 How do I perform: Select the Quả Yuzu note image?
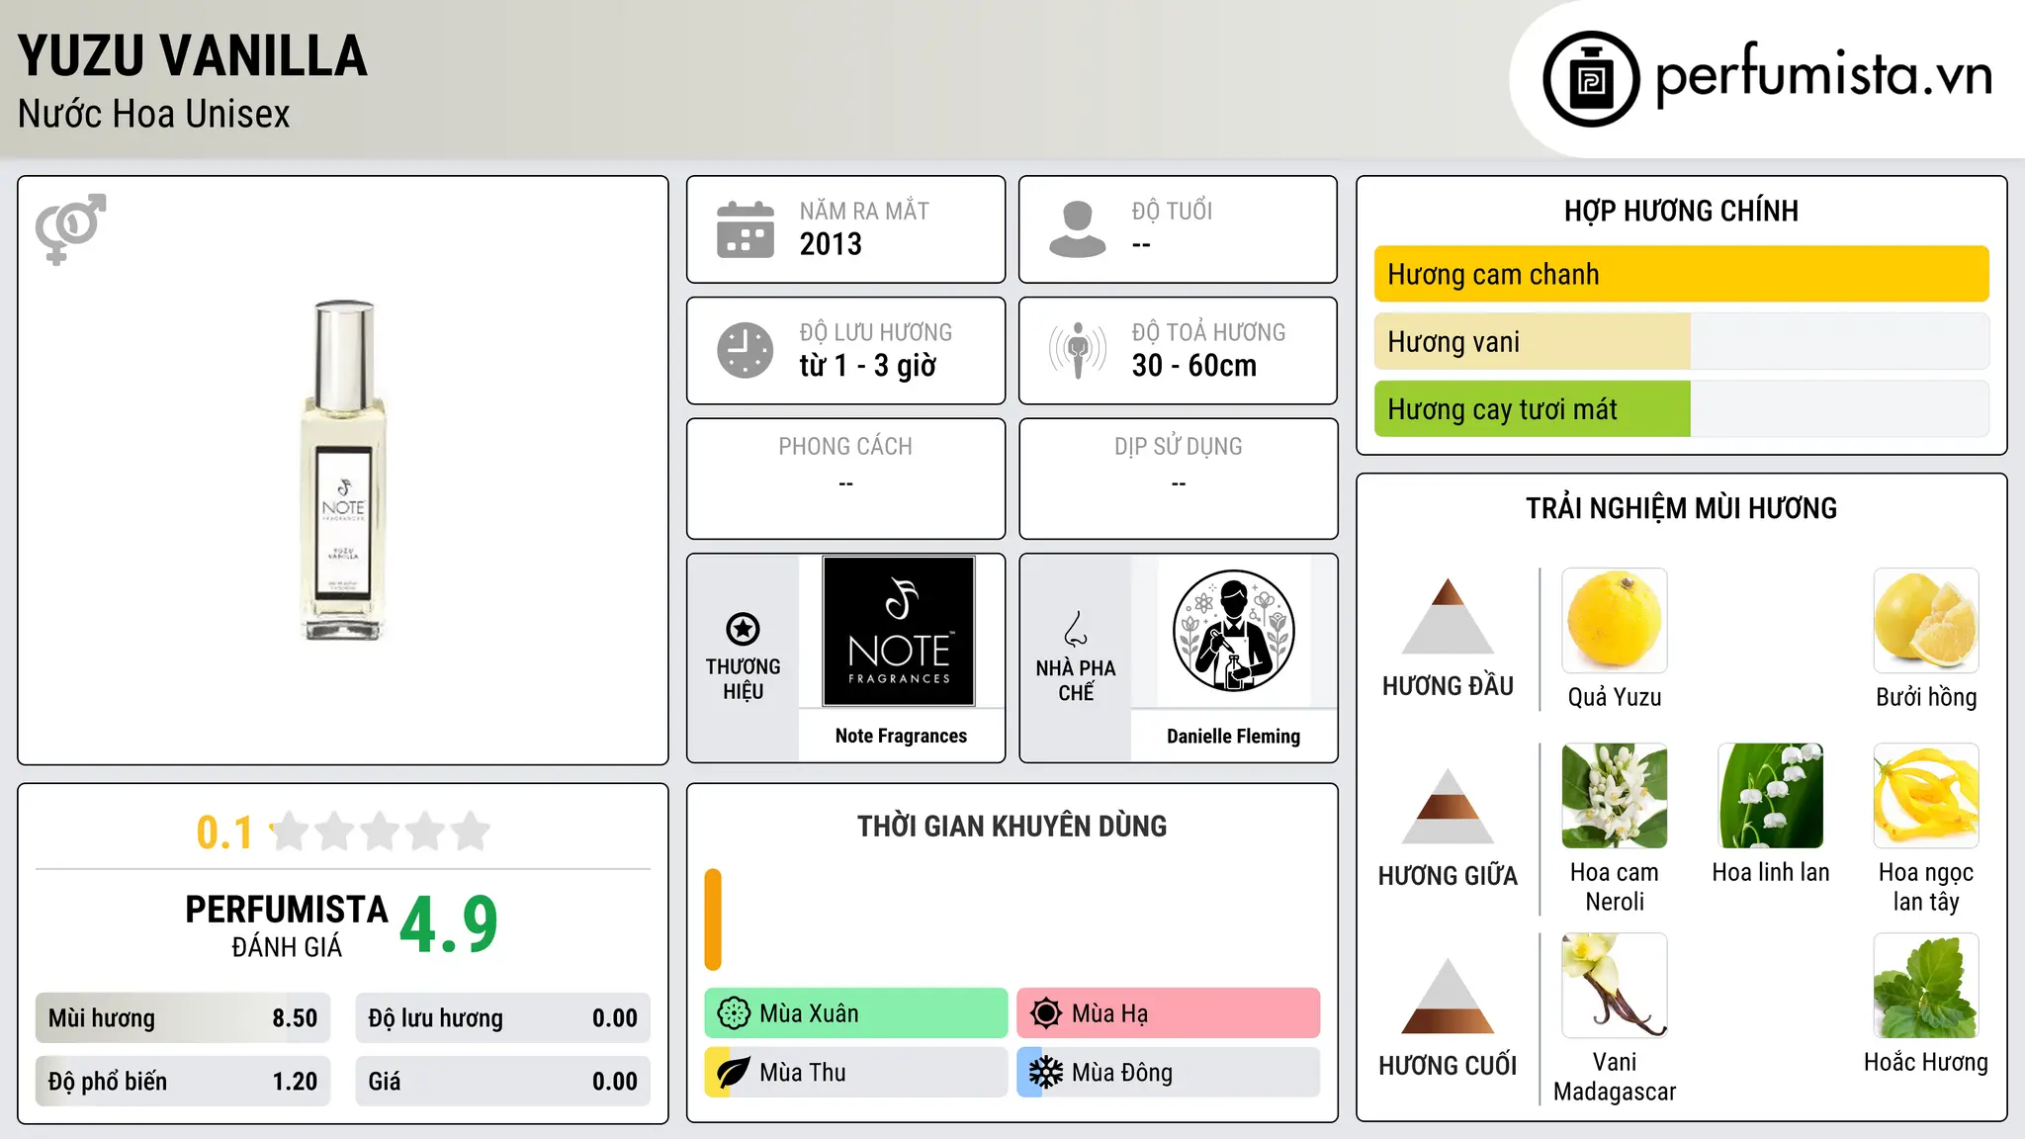point(1615,621)
